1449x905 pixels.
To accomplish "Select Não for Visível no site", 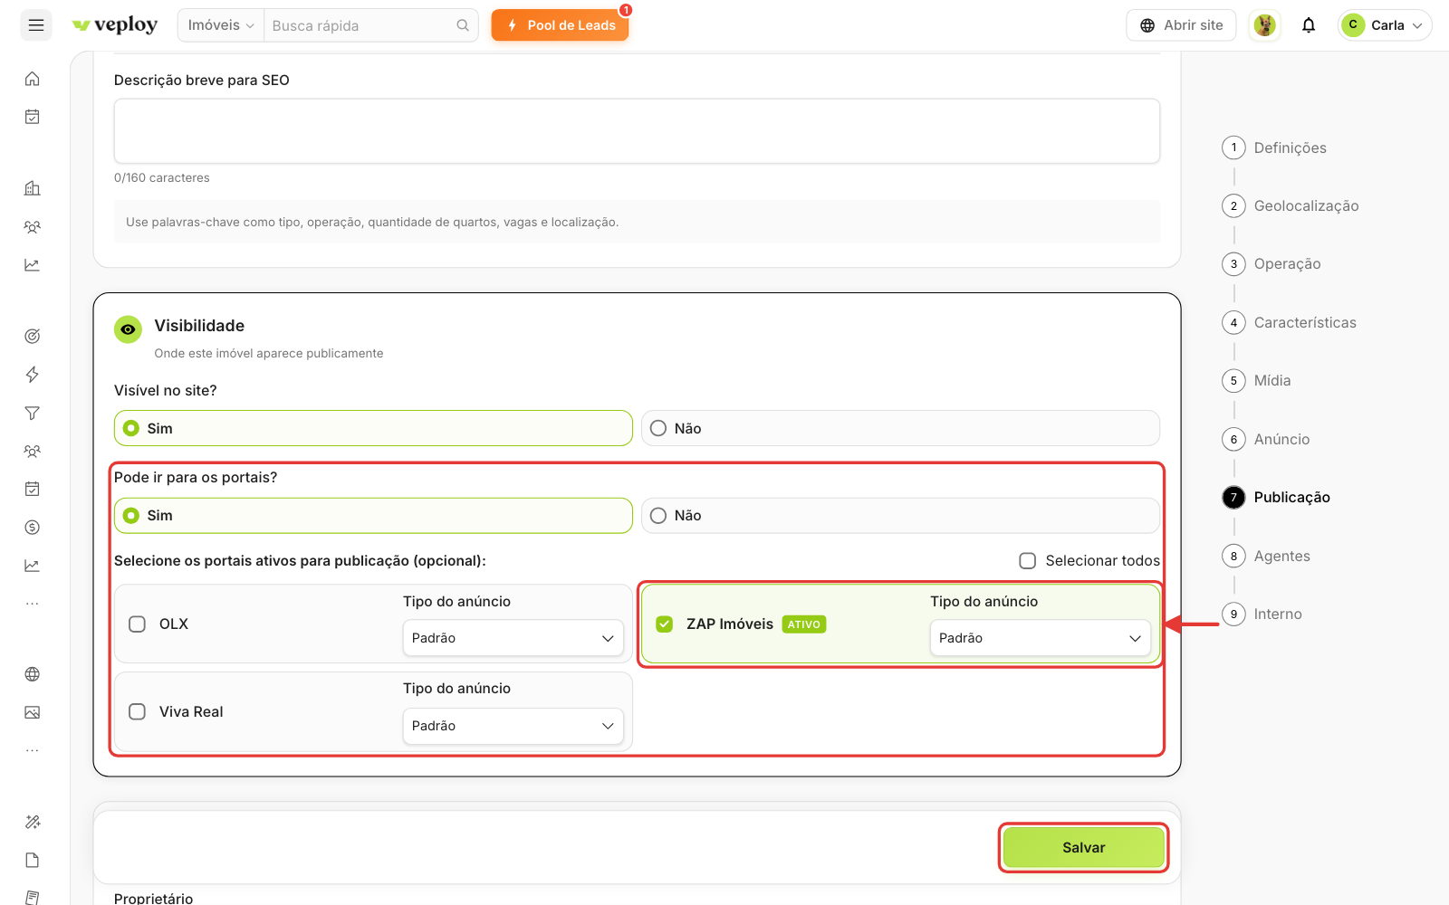I will click(900, 428).
